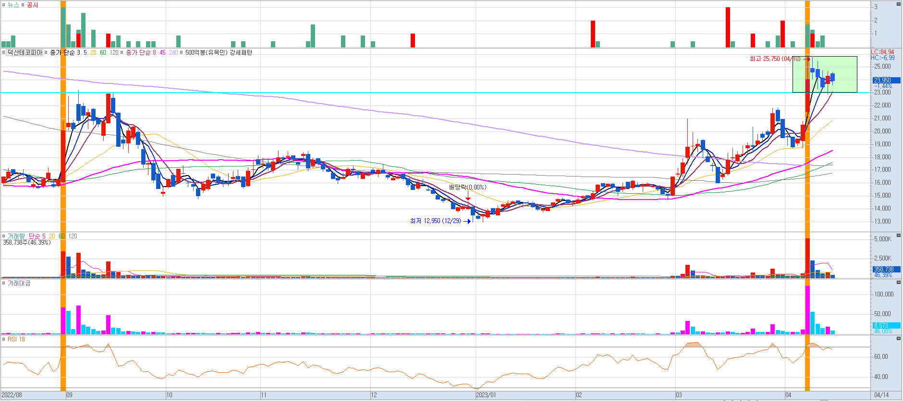The image size is (903, 401).
Task: Click the HC:-6.99 value
Action: [883, 58]
